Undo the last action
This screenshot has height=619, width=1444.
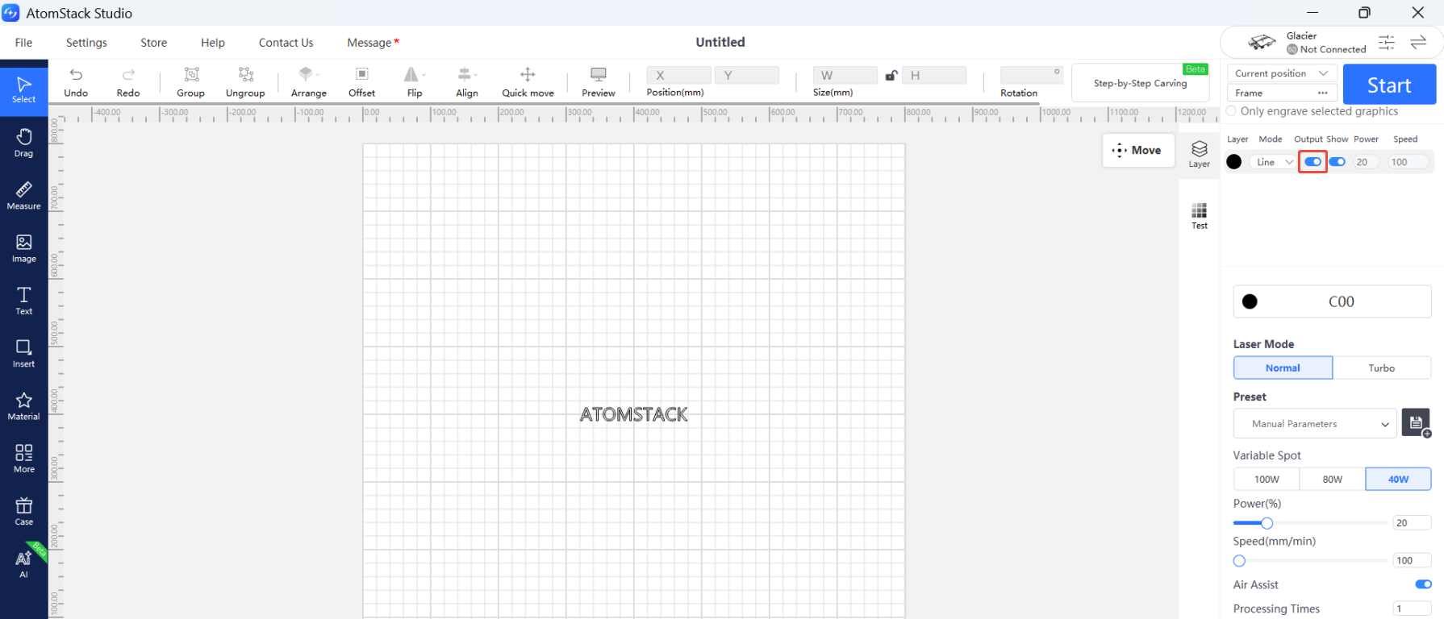coord(76,82)
